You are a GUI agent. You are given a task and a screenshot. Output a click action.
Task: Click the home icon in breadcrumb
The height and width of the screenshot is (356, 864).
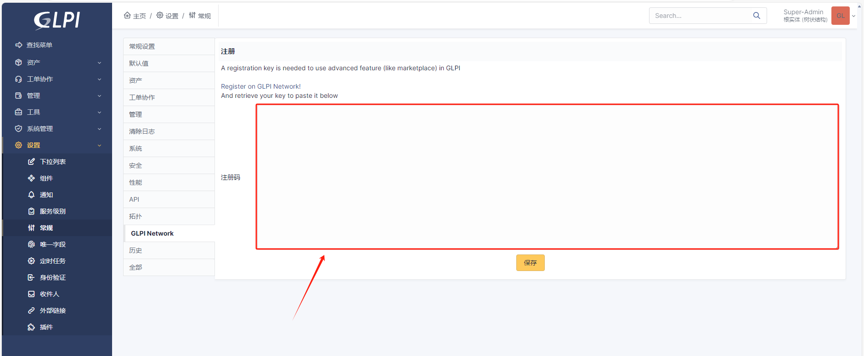[x=127, y=15]
